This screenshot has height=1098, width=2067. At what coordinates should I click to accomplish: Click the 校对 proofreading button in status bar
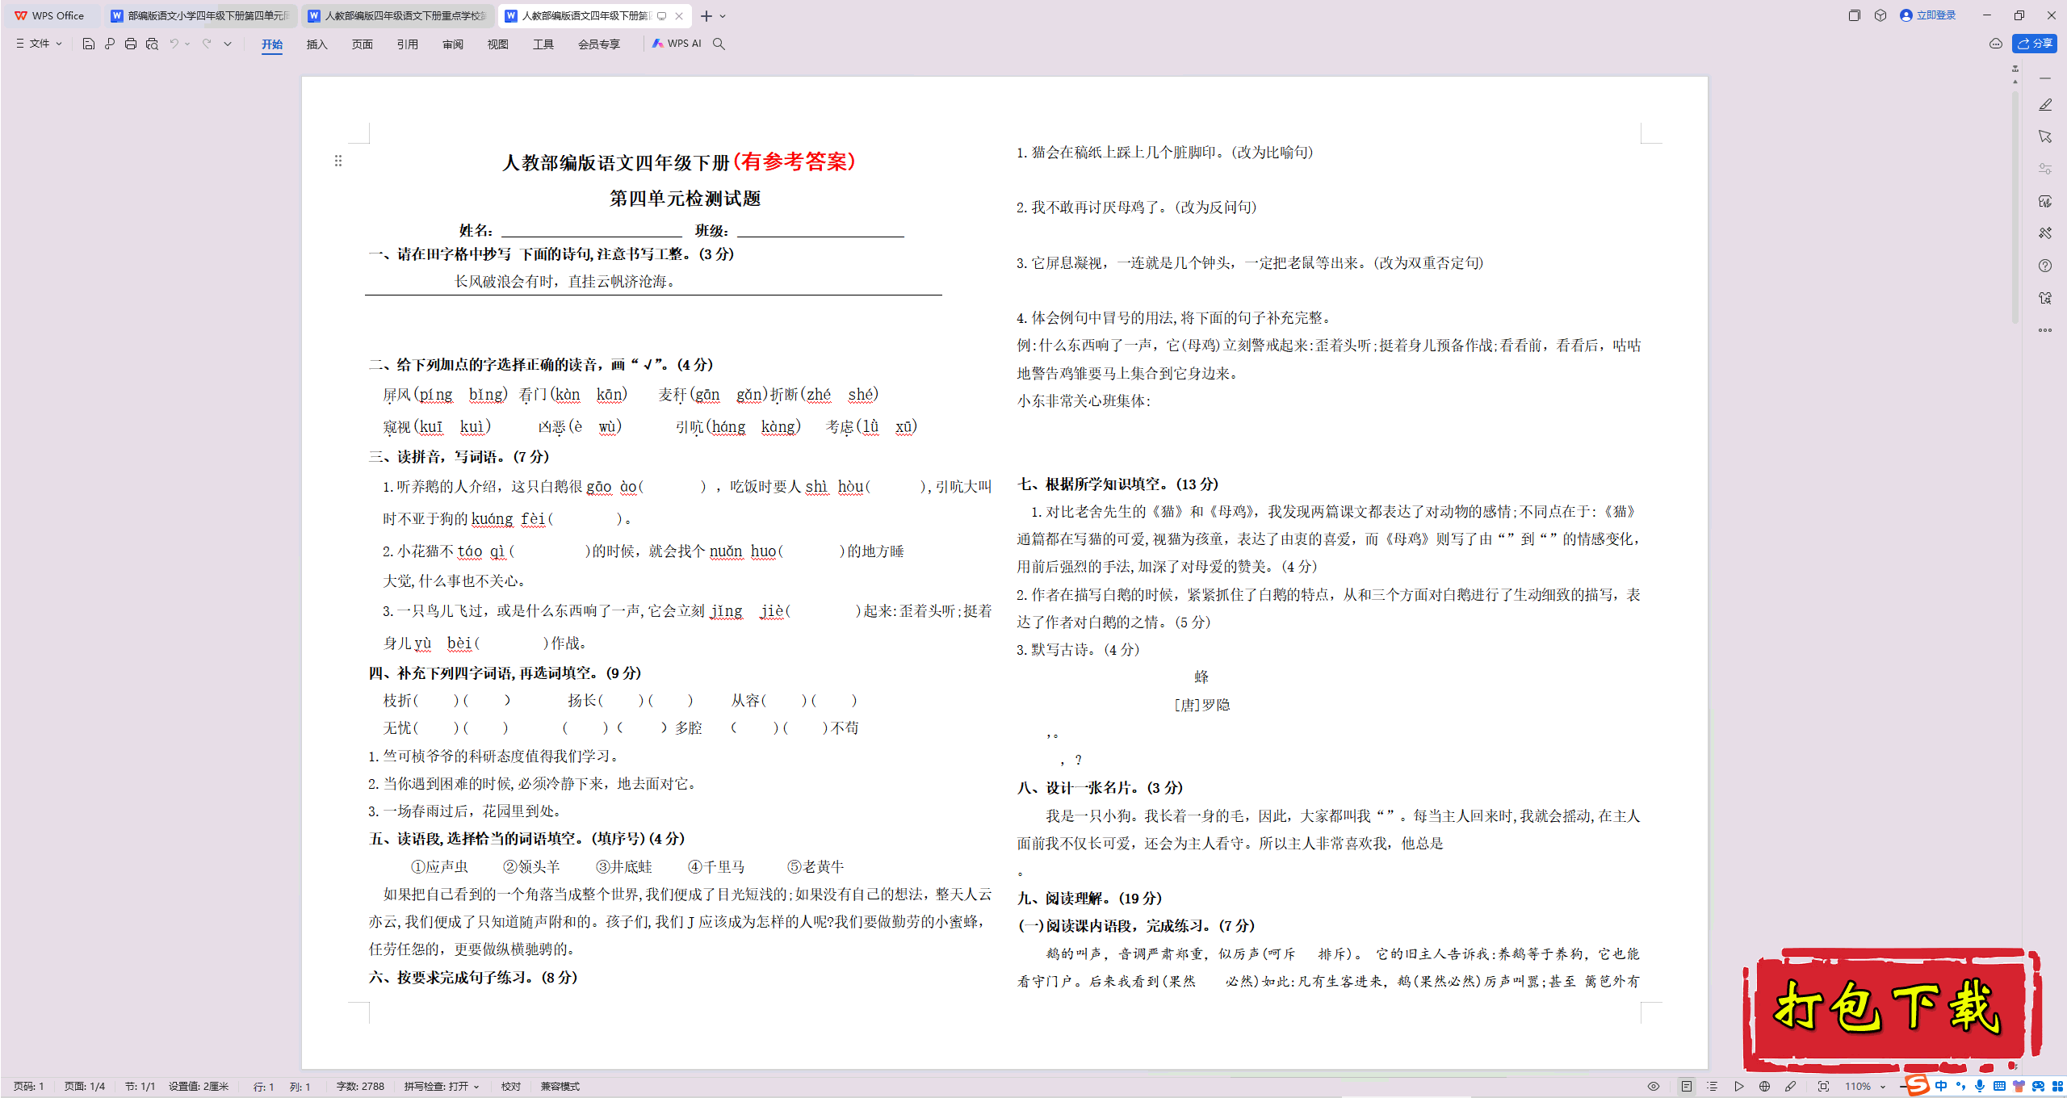pos(511,1087)
